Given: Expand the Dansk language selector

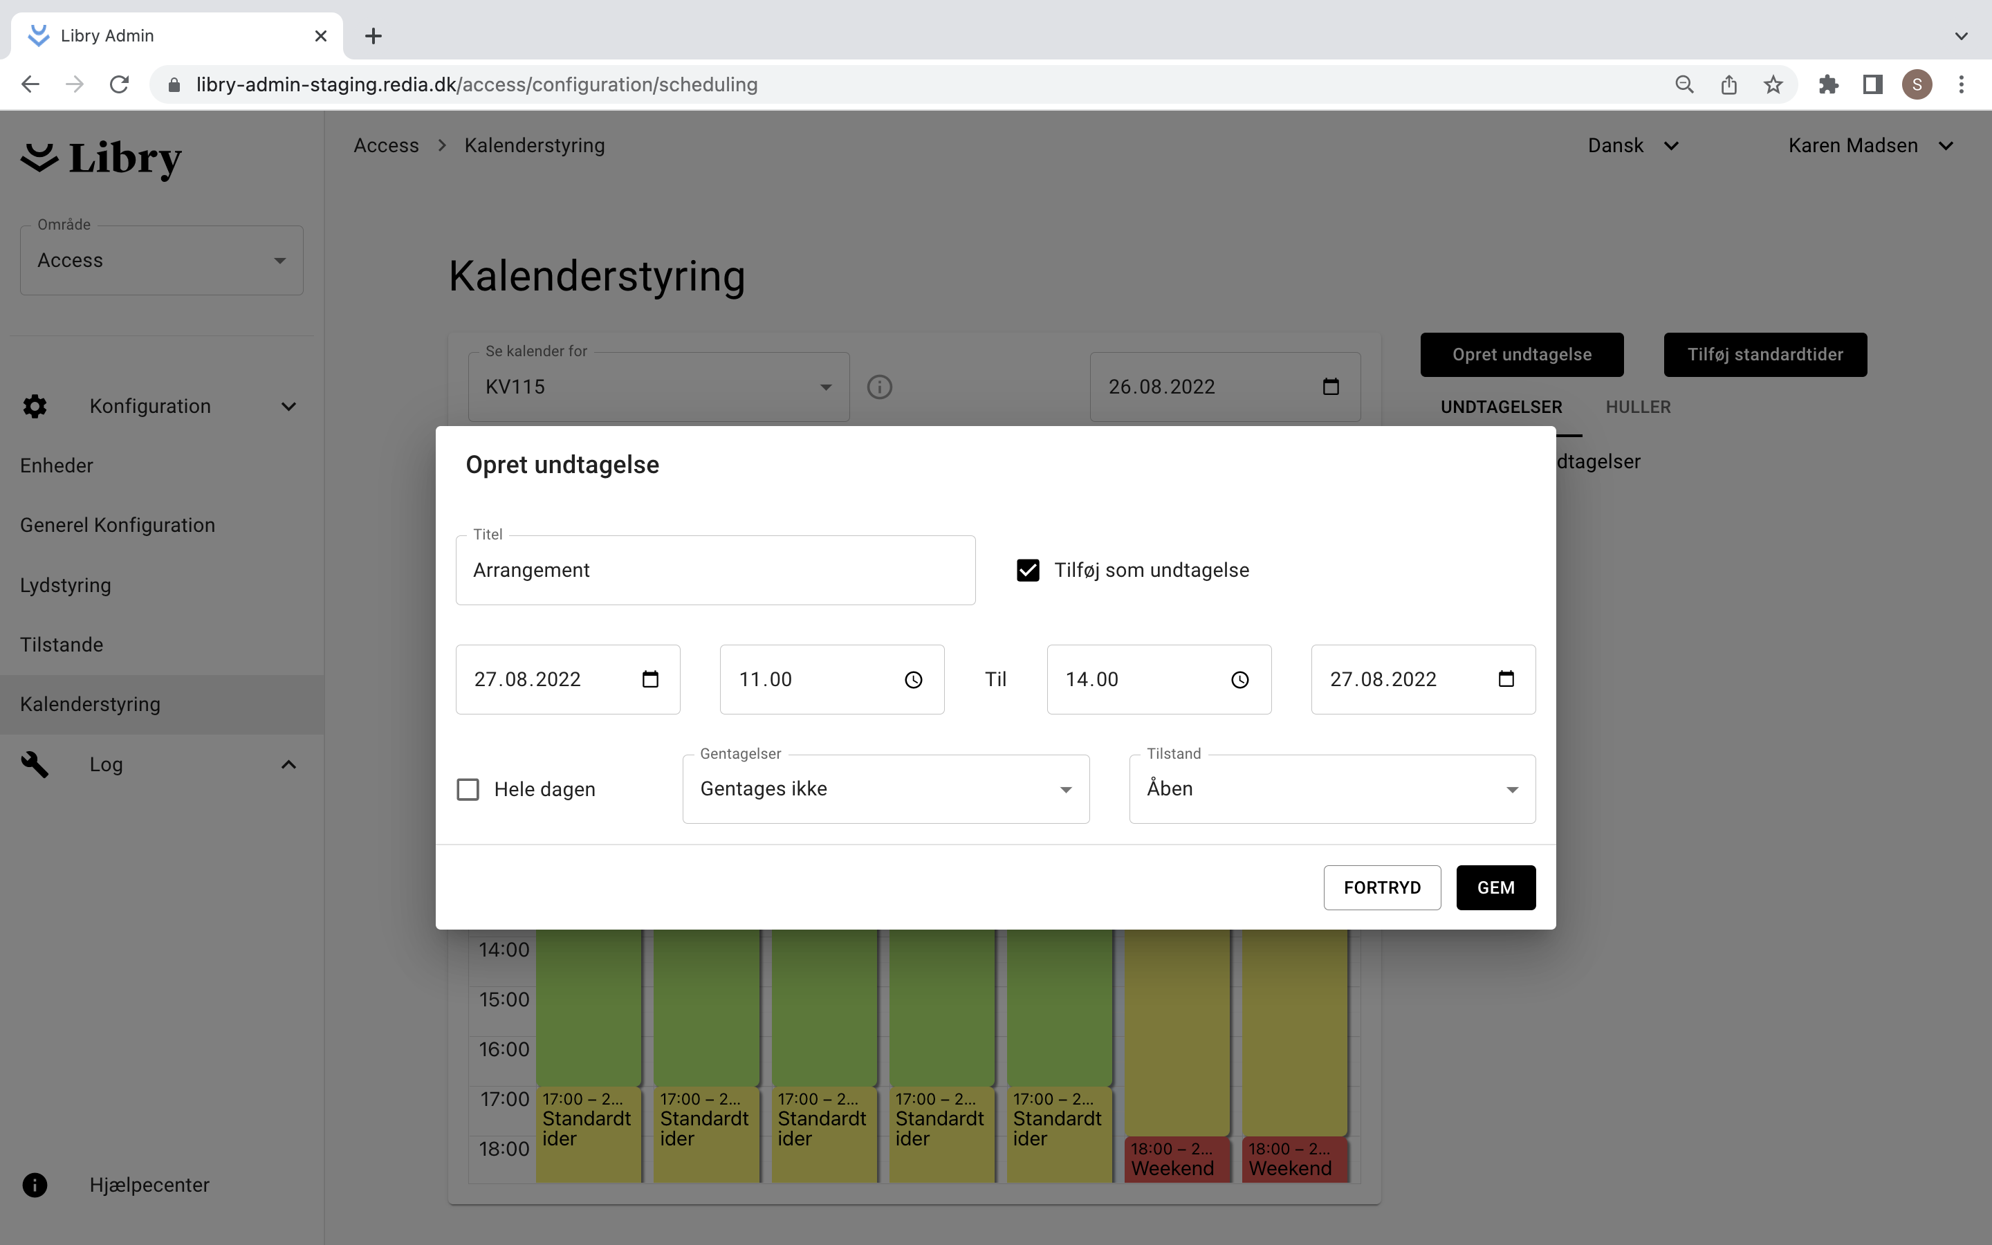Looking at the screenshot, I should [1633, 146].
